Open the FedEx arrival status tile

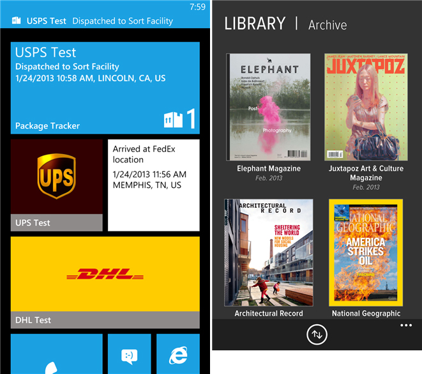coord(153,185)
